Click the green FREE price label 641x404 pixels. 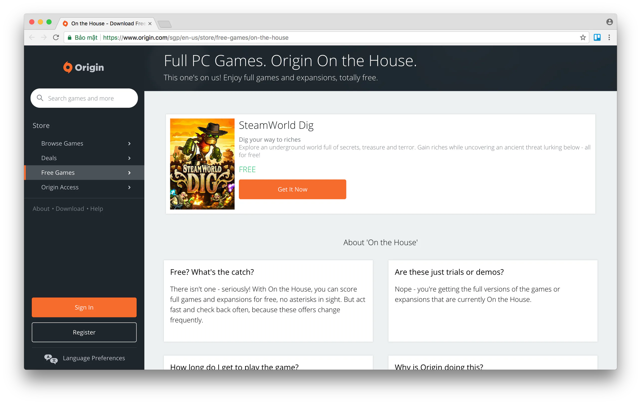tap(247, 169)
